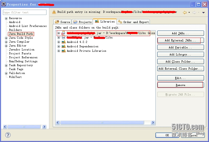Click right arrow of libraries list scrollbar

click(x=153, y=122)
